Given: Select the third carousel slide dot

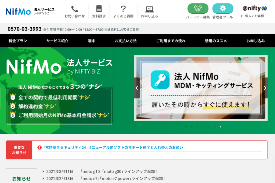Looking at the screenshot, I should point(197,127).
